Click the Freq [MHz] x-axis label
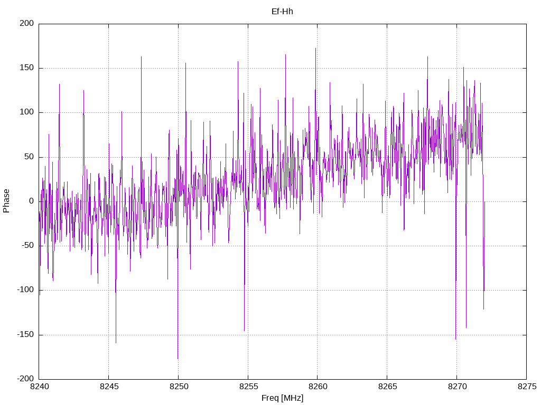Screen dimensions: 541x405 click(x=282, y=398)
